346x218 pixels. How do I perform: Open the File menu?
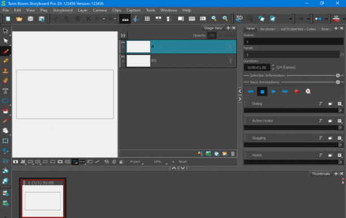tap(6, 10)
